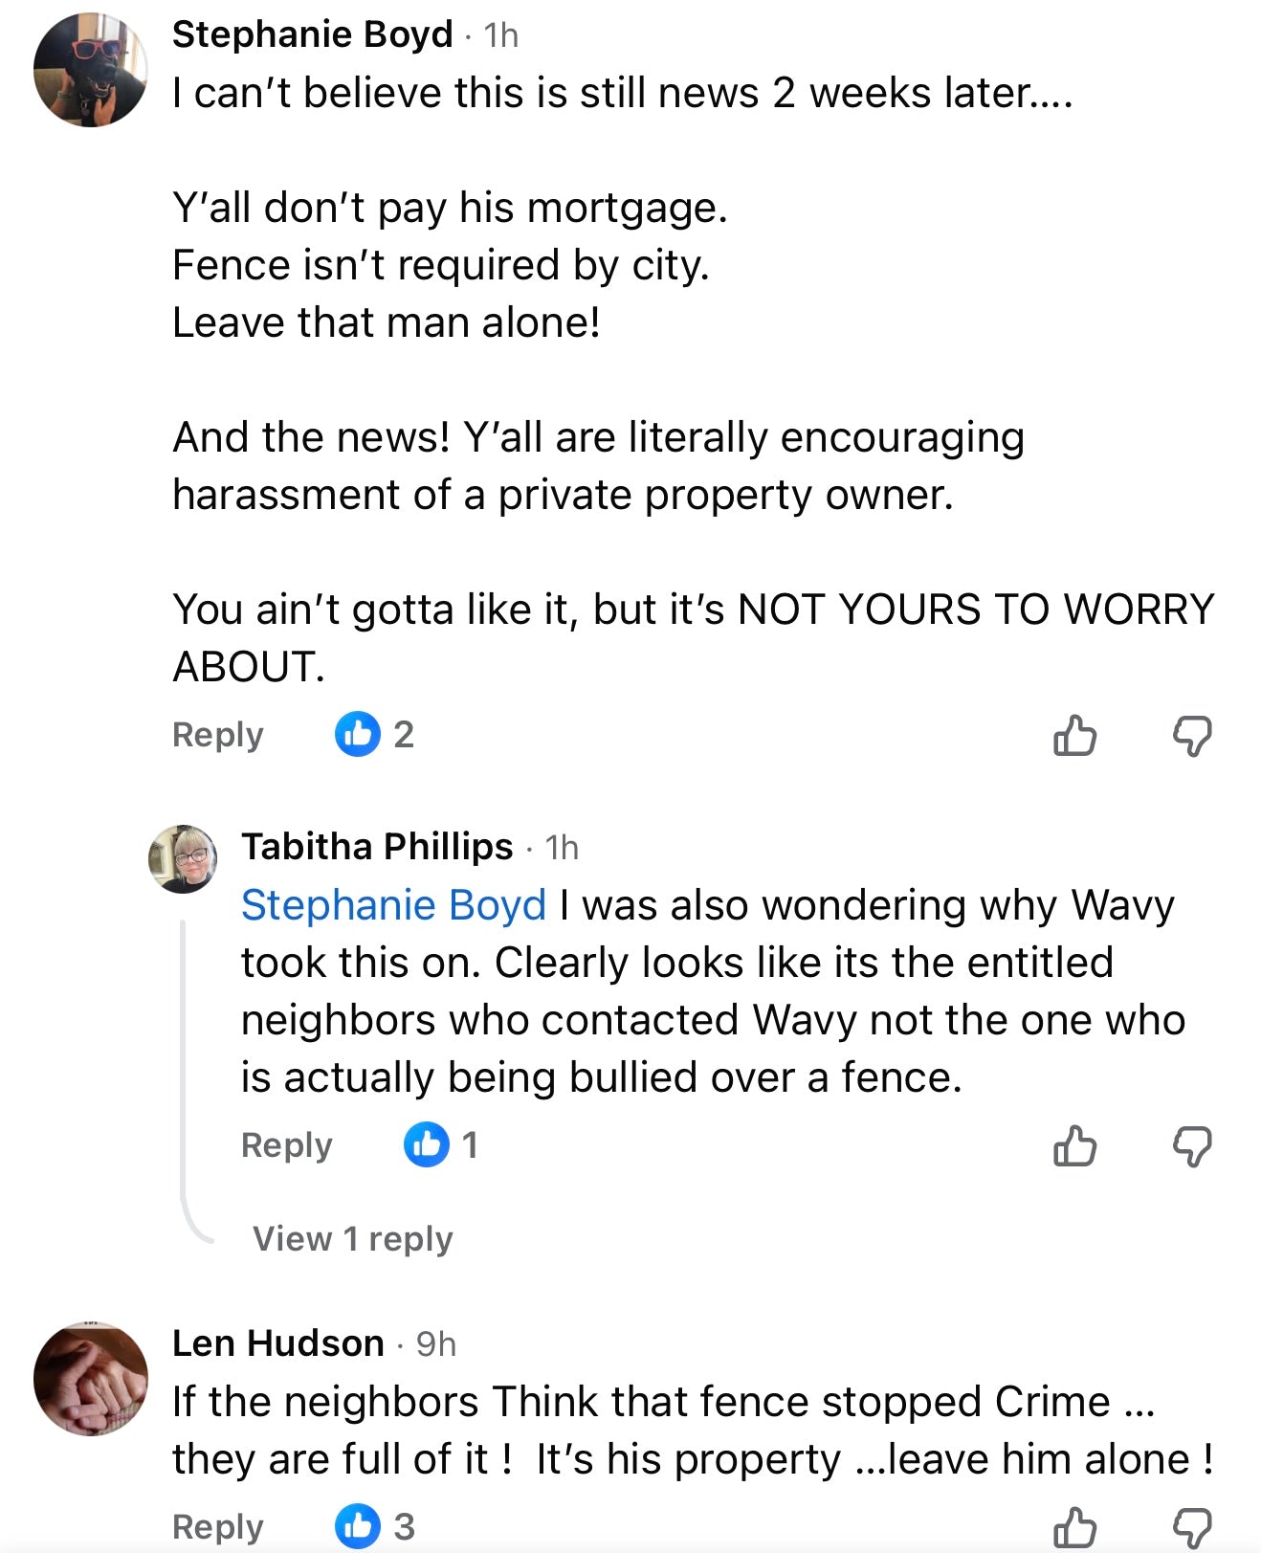Click Tabitha Phillips' profile picture

(x=183, y=858)
